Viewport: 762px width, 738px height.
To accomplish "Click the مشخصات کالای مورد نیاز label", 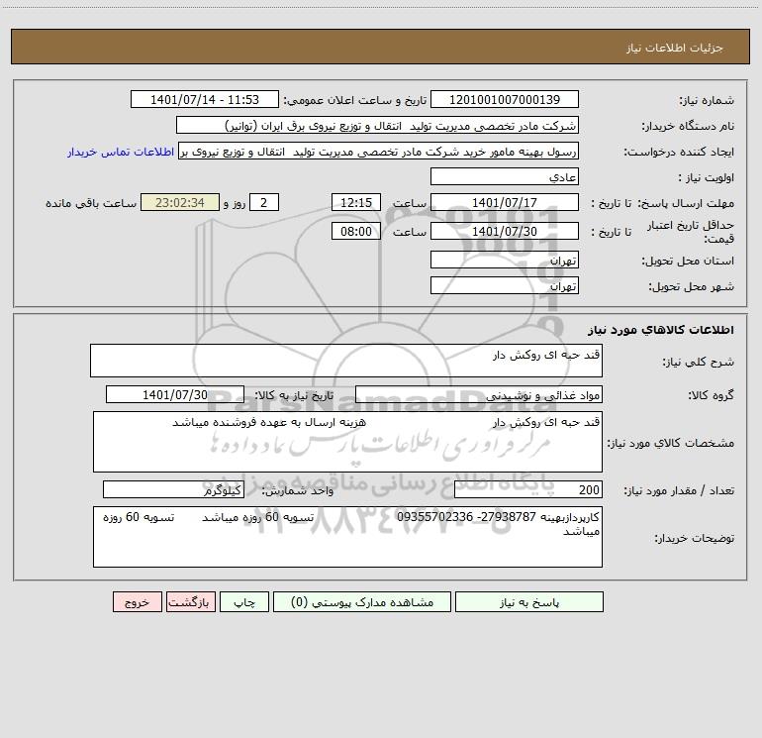I will [x=671, y=443].
